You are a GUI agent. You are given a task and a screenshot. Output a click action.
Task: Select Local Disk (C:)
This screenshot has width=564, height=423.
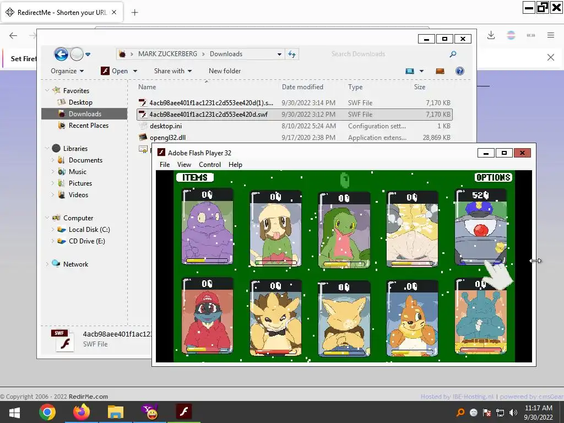tap(89, 230)
